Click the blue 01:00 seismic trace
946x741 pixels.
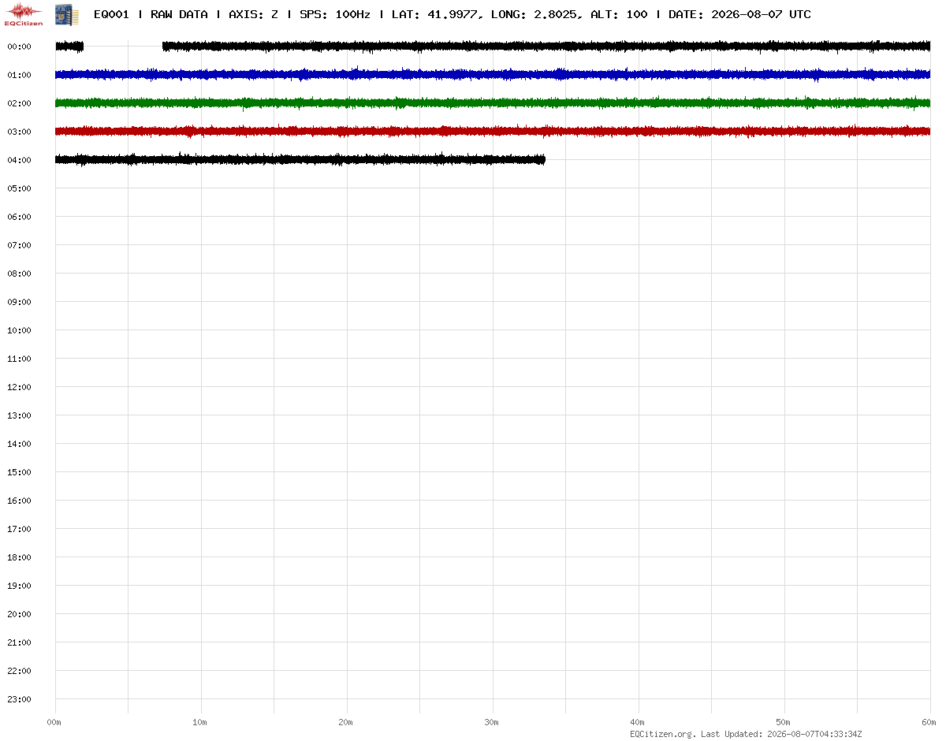[493, 74]
